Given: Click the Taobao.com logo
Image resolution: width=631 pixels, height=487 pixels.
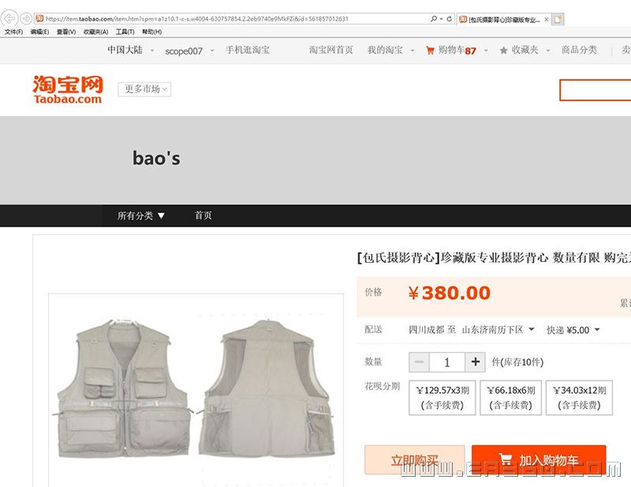Looking at the screenshot, I should (x=68, y=89).
